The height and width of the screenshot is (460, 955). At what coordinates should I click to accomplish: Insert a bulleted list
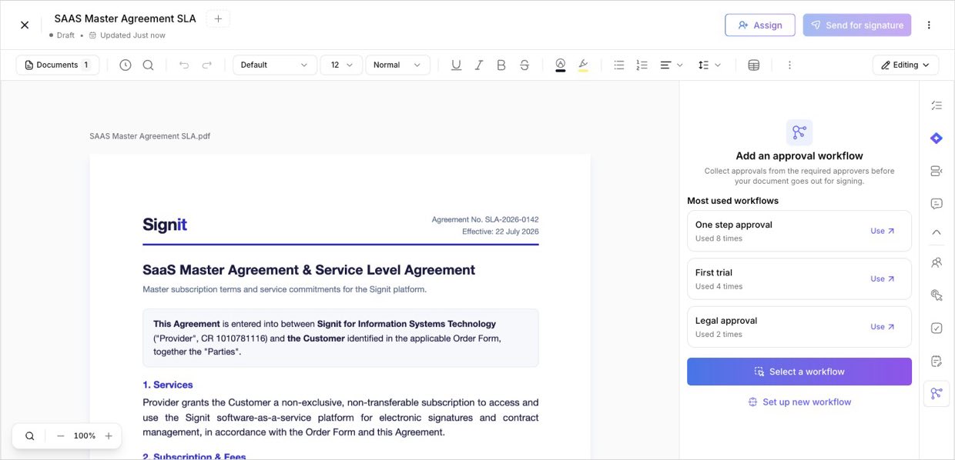click(x=619, y=65)
